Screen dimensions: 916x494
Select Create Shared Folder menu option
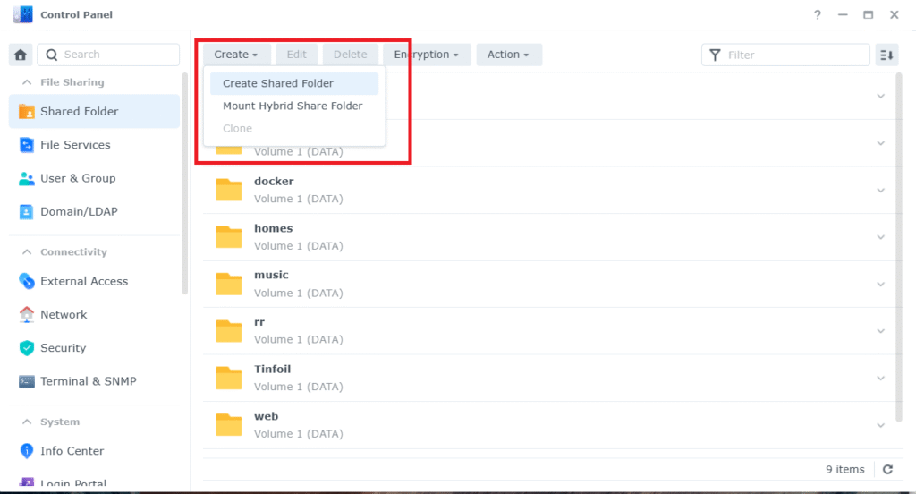click(x=278, y=83)
